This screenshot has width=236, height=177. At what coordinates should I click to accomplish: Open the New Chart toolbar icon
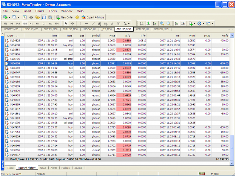[5, 17]
